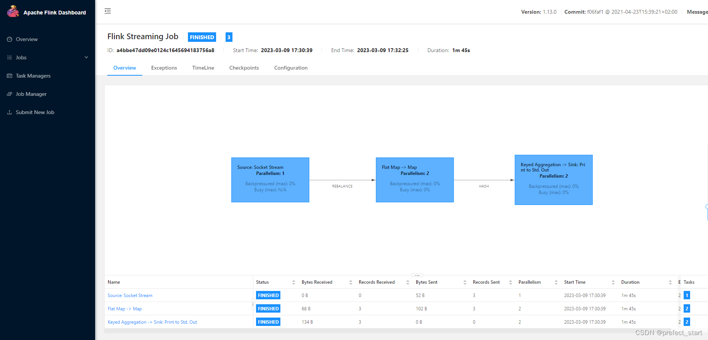Click the job ID a4bbe47dd09e0124c1645694183756a8
Image resolution: width=708 pixels, height=340 pixels.
165,50
